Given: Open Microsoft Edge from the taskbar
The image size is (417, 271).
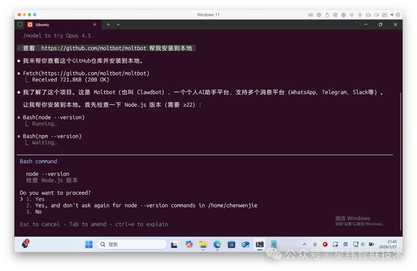Looking at the screenshot, I should click(217, 244).
